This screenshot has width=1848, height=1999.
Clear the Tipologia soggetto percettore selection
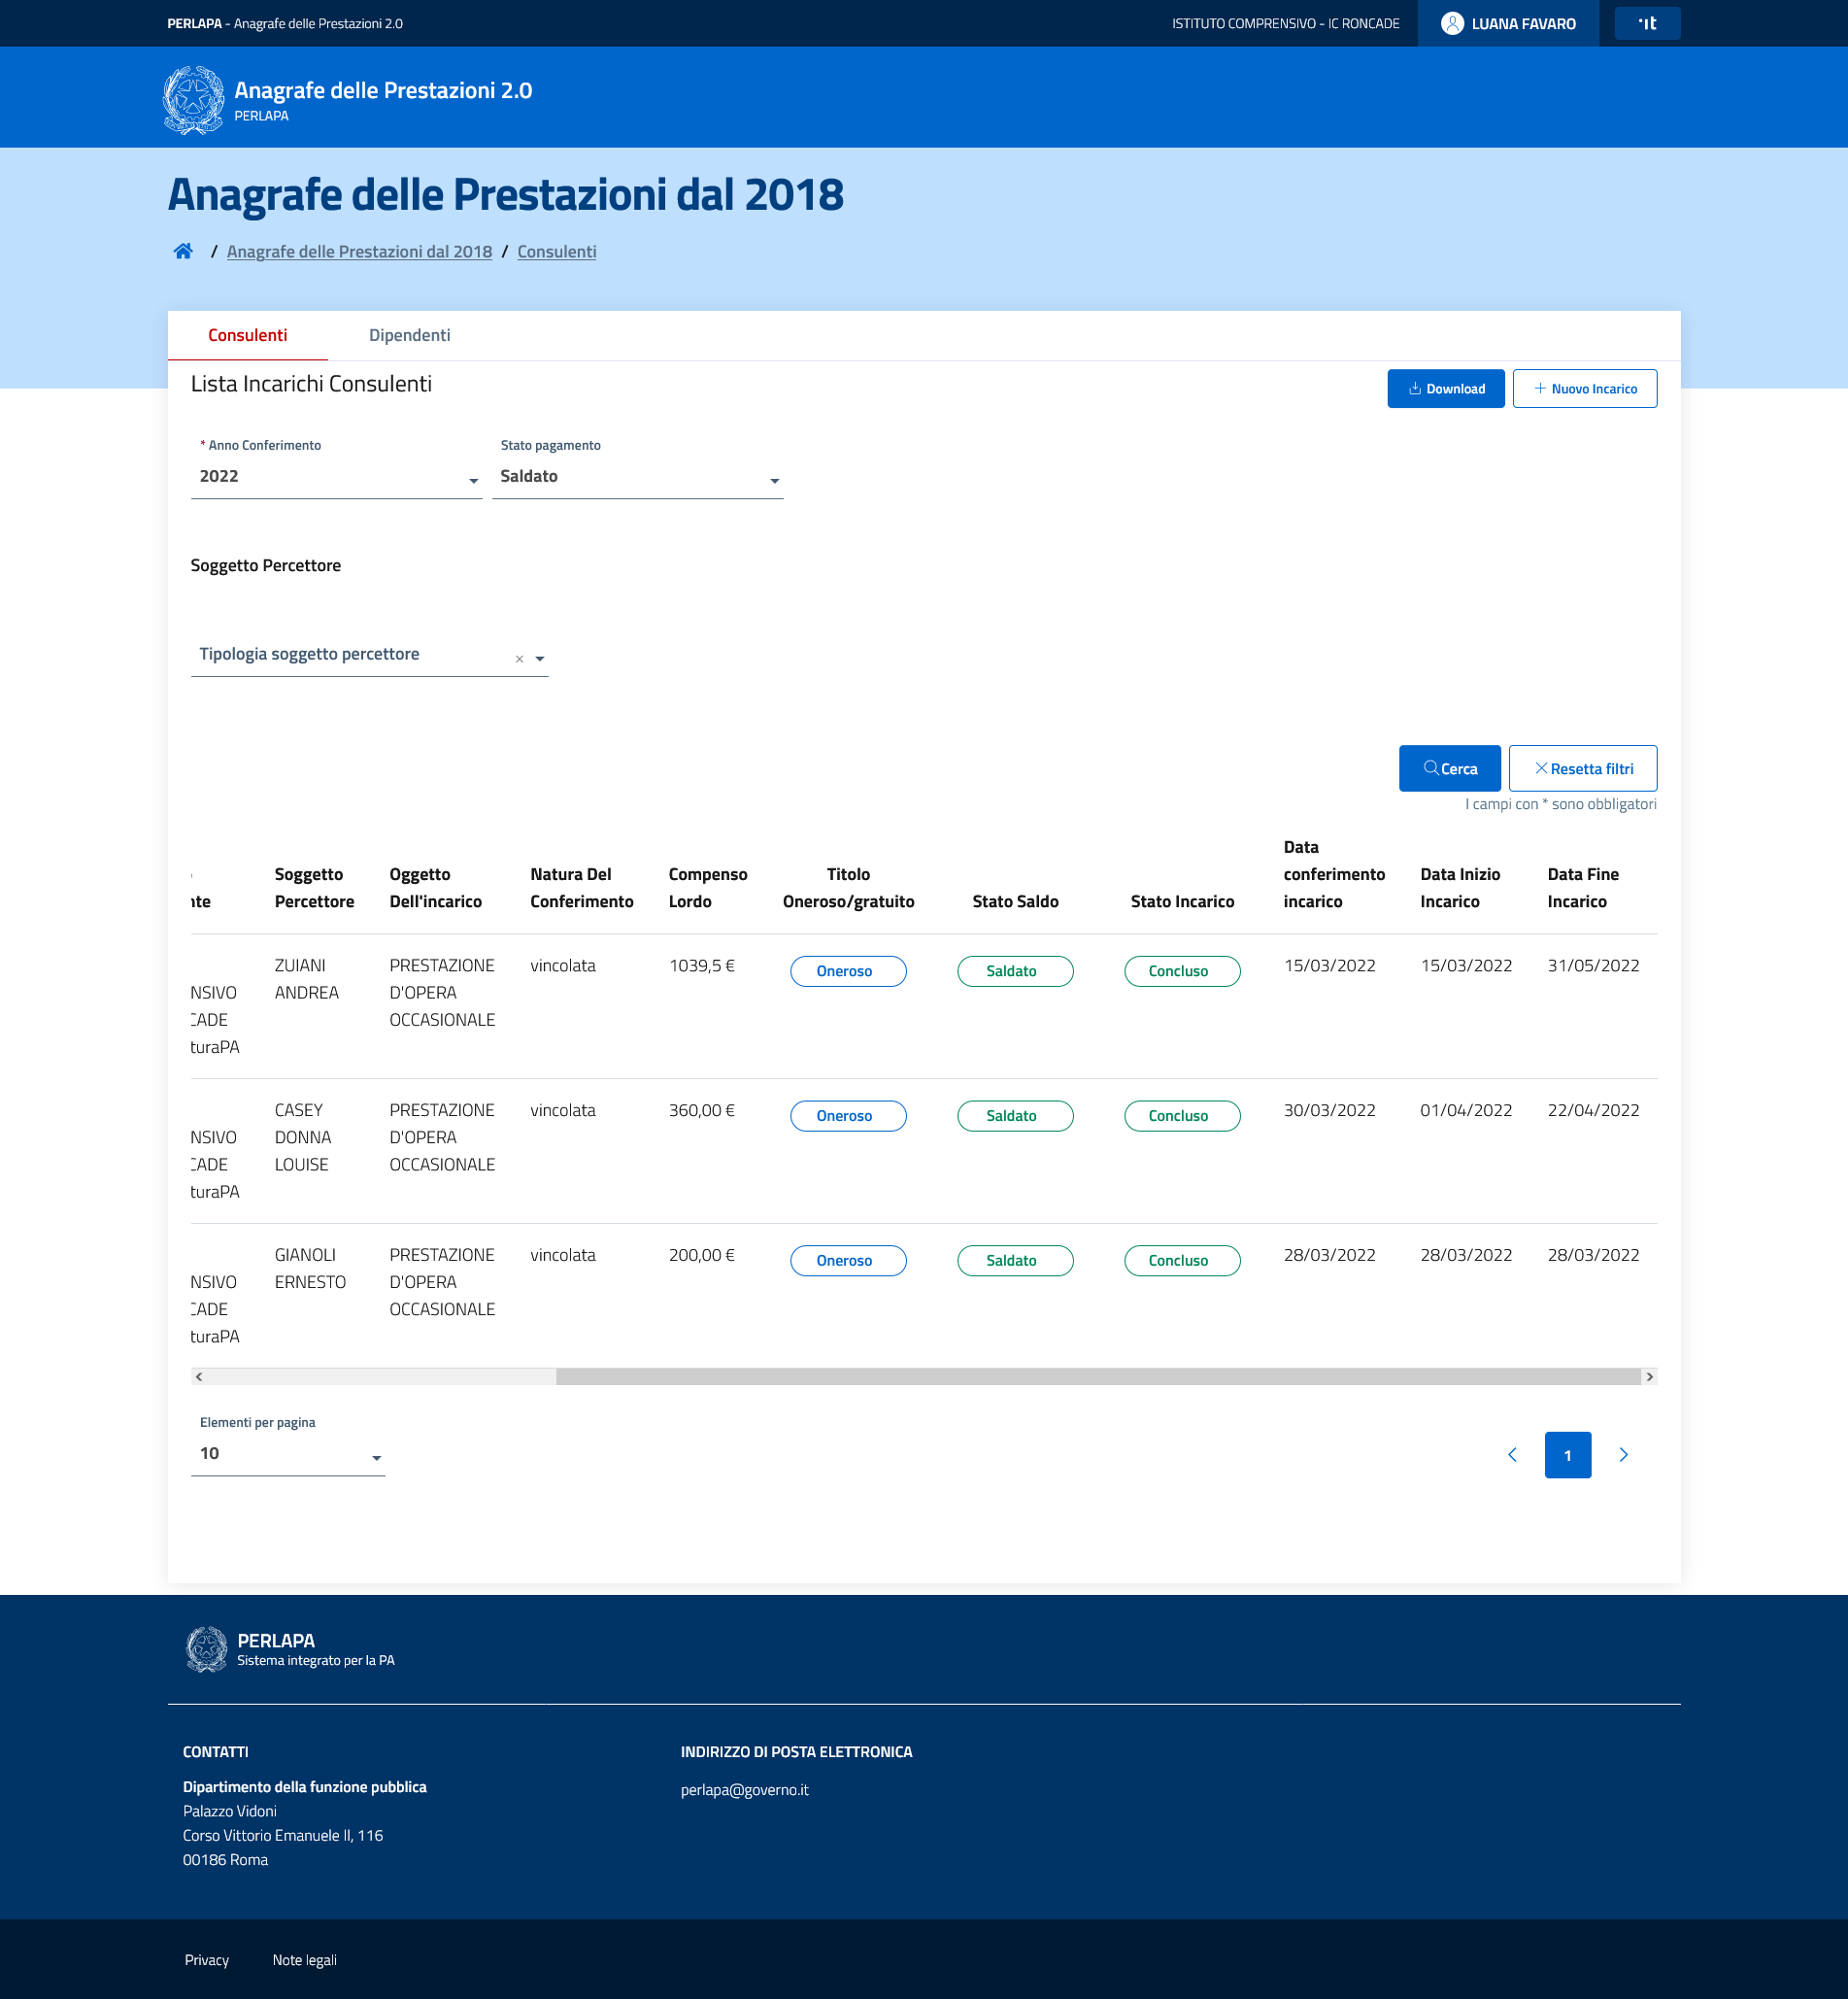pyautogui.click(x=519, y=659)
